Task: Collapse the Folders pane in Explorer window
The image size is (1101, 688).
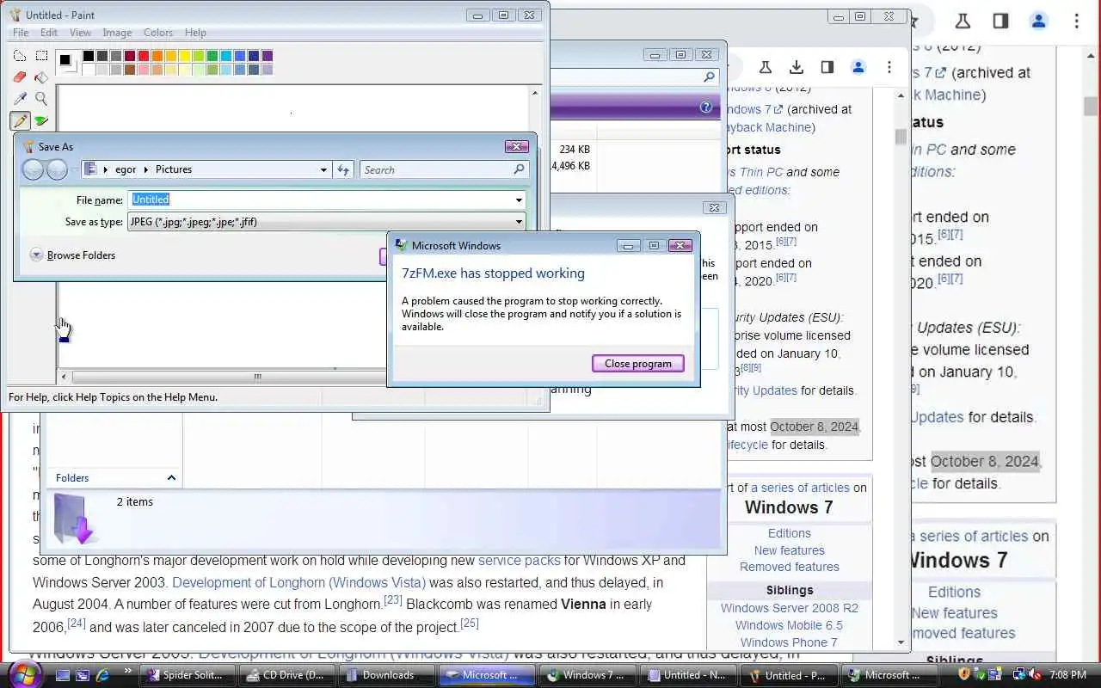Action: [x=171, y=478]
